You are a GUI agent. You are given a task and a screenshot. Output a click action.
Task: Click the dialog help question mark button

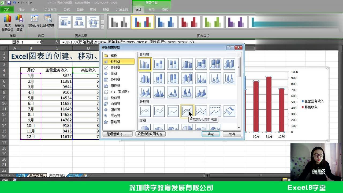tap(230, 47)
